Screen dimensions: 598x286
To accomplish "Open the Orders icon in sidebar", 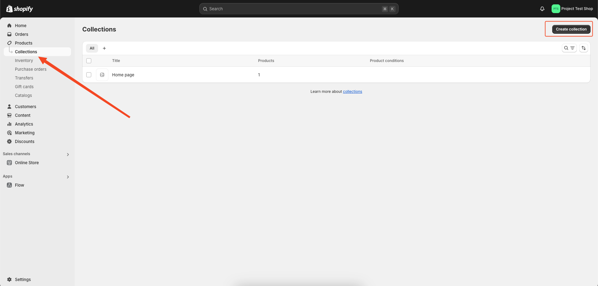I will pos(9,34).
